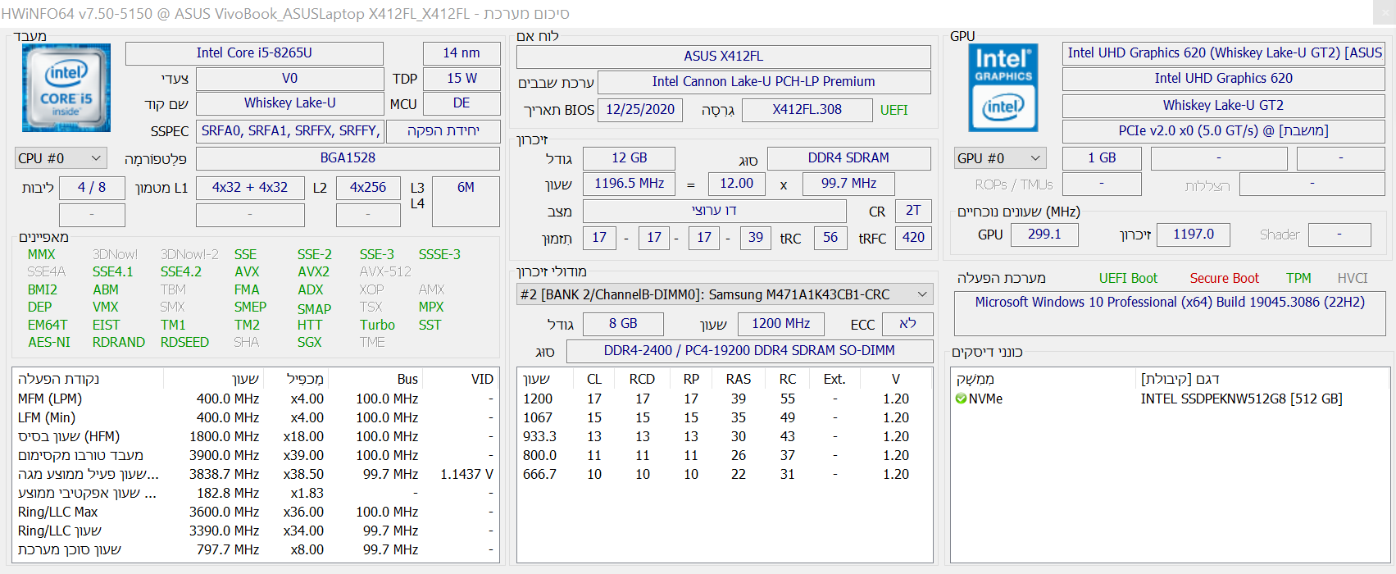
Task: Select the TDP value 15 W
Action: [462, 79]
